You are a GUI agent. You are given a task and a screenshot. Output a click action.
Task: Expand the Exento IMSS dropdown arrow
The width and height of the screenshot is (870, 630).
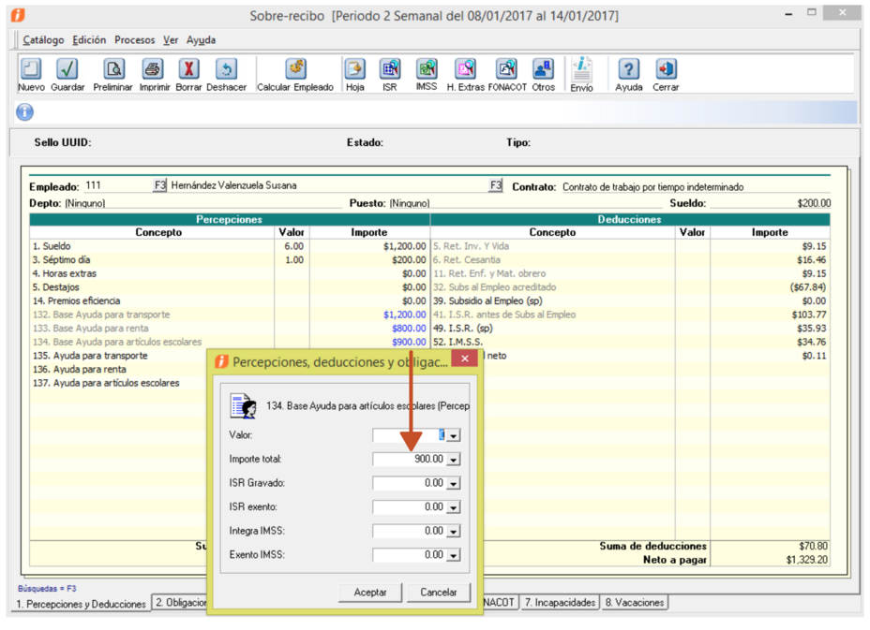(x=454, y=556)
